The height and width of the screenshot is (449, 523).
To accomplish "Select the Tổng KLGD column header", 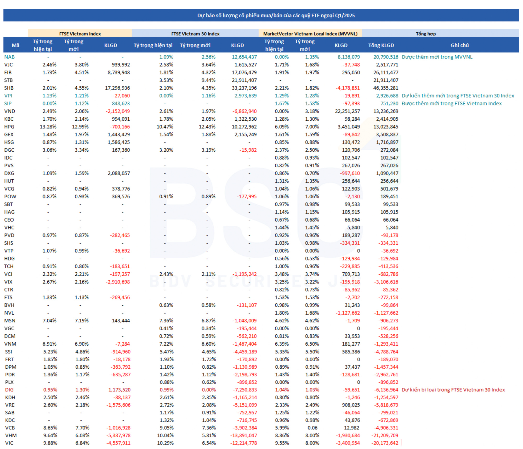I will pos(381,45).
